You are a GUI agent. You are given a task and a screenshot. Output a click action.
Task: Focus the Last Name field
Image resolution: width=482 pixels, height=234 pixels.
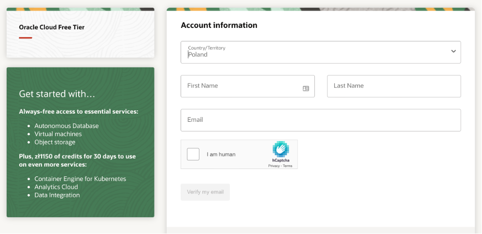394,86
